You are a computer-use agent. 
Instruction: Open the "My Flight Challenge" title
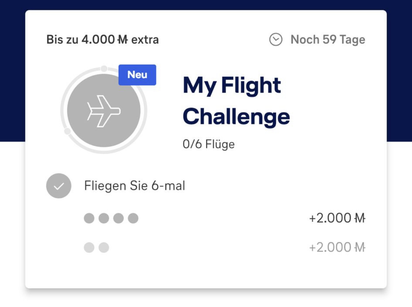pyautogui.click(x=236, y=101)
